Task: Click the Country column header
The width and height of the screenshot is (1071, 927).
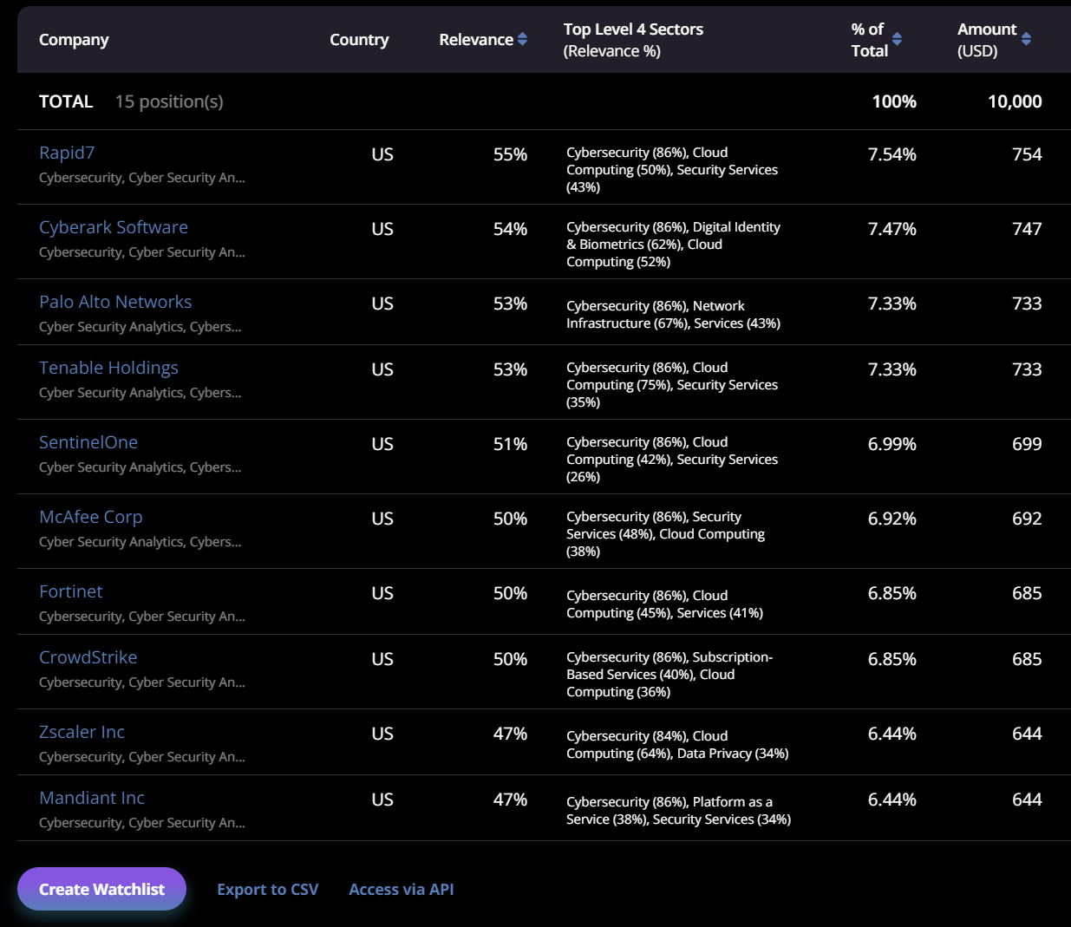Action: [x=359, y=40]
